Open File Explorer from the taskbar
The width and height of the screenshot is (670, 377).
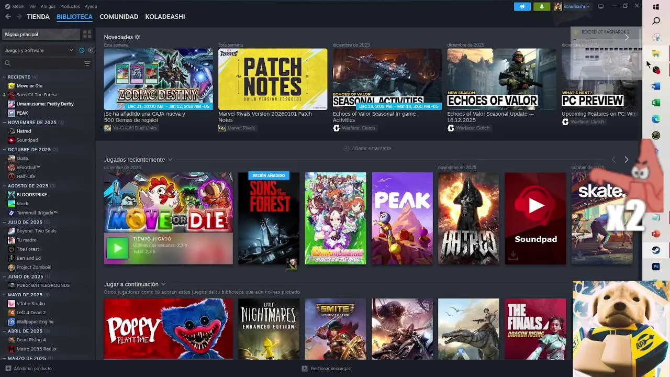[x=656, y=53]
